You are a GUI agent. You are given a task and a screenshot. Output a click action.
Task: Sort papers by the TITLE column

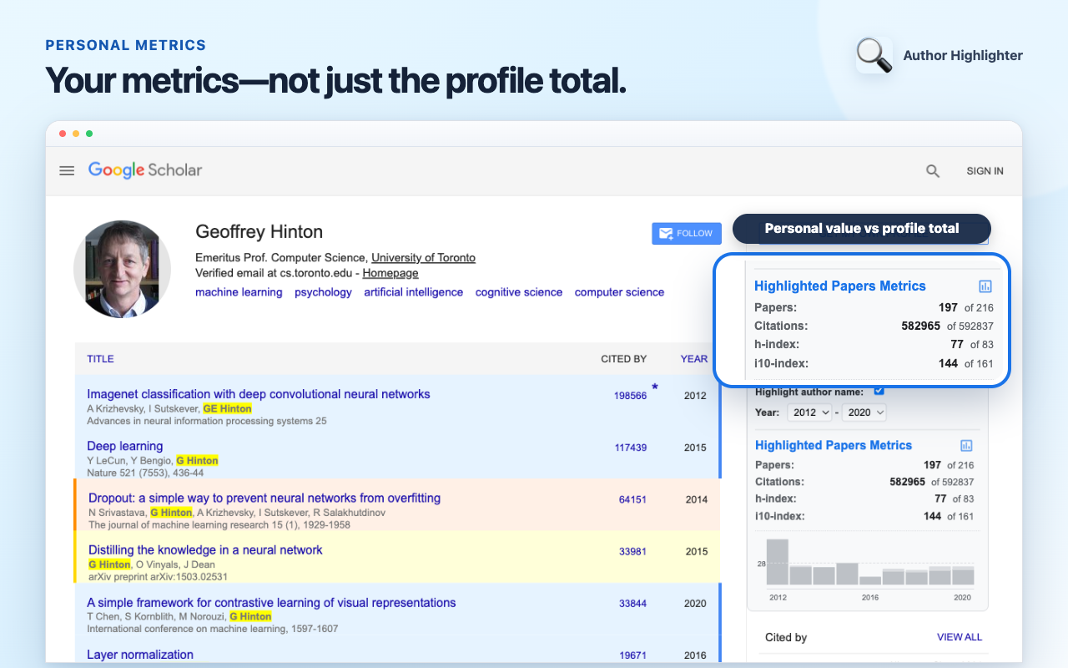(100, 359)
